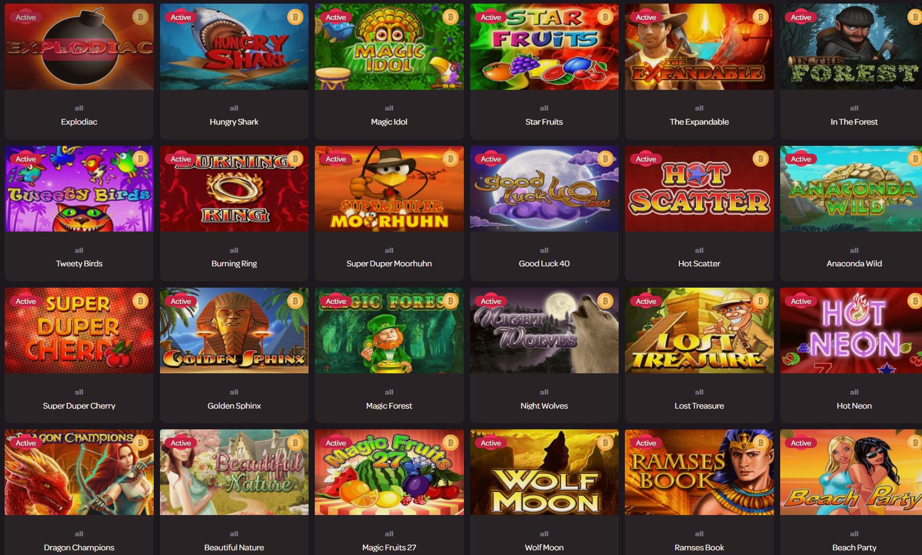The image size is (922, 555).
Task: Select the 'all' tag under Hot Neon
Action: click(854, 392)
